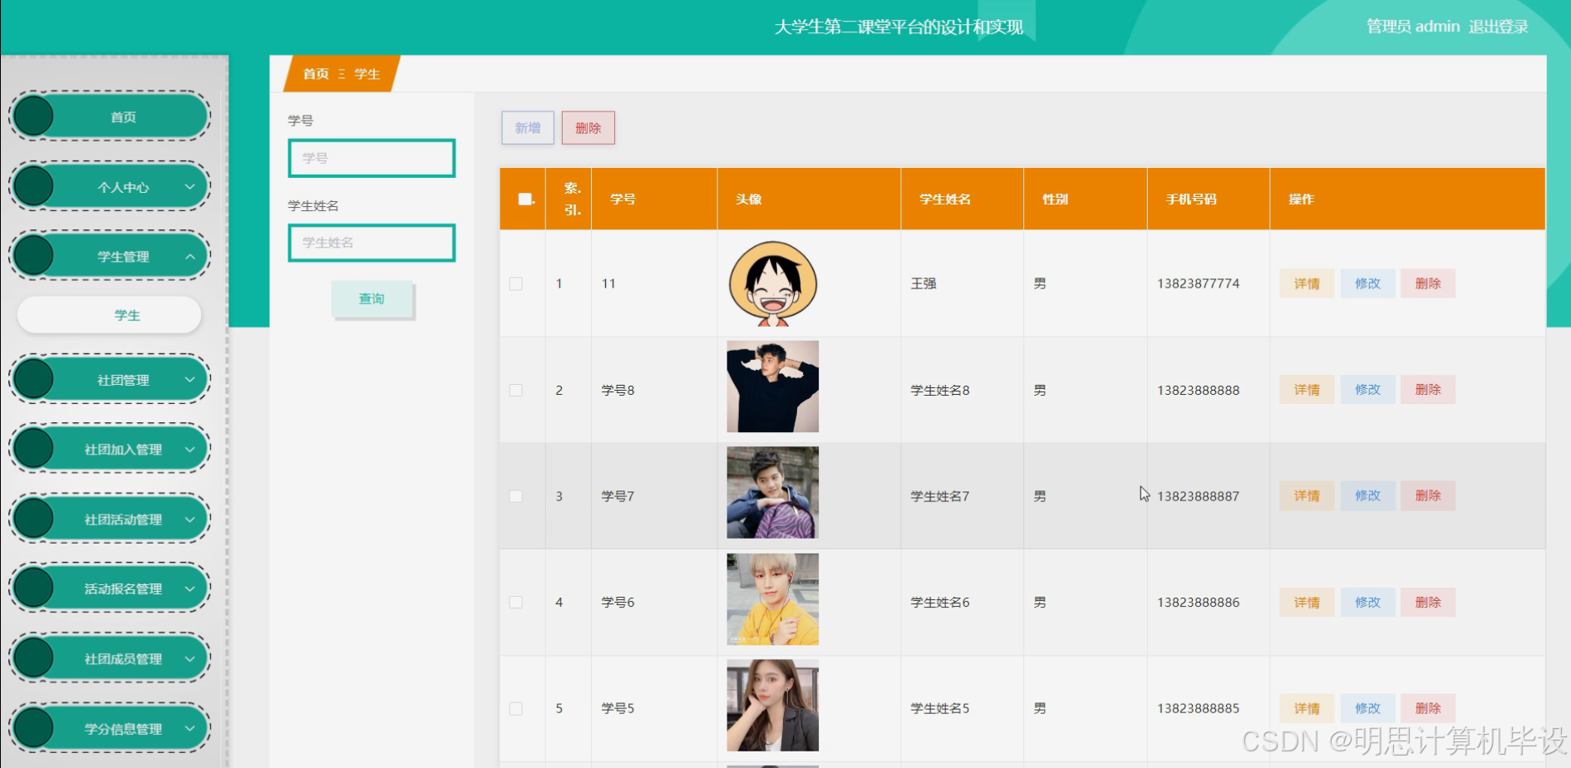This screenshot has width=1571, height=768.
Task: Expand the 社团活动管理 menu chevron
Action: pos(190,519)
